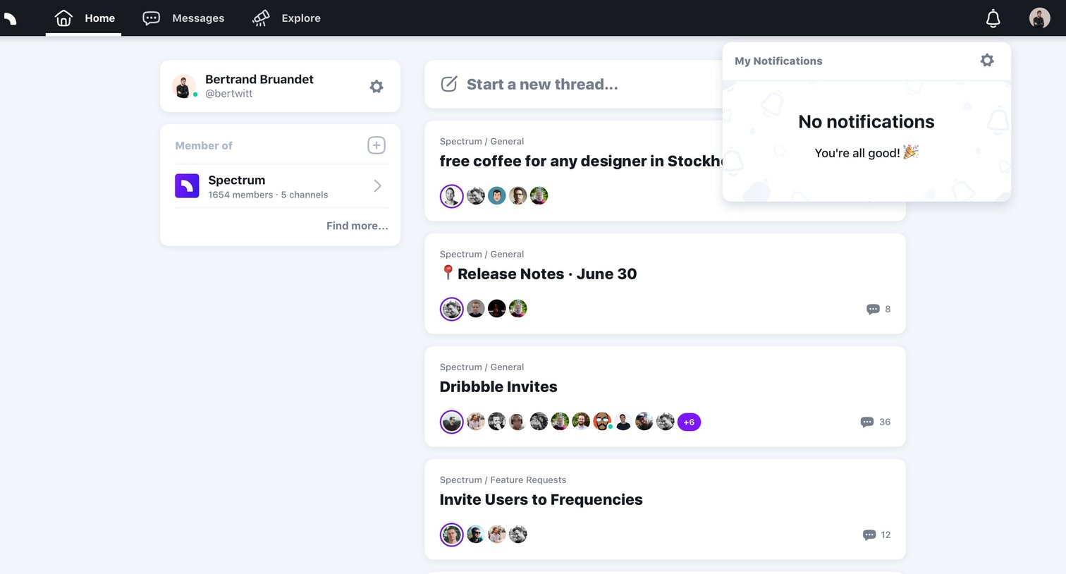
Task: Click the purple Spectrum community icon
Action: click(187, 186)
